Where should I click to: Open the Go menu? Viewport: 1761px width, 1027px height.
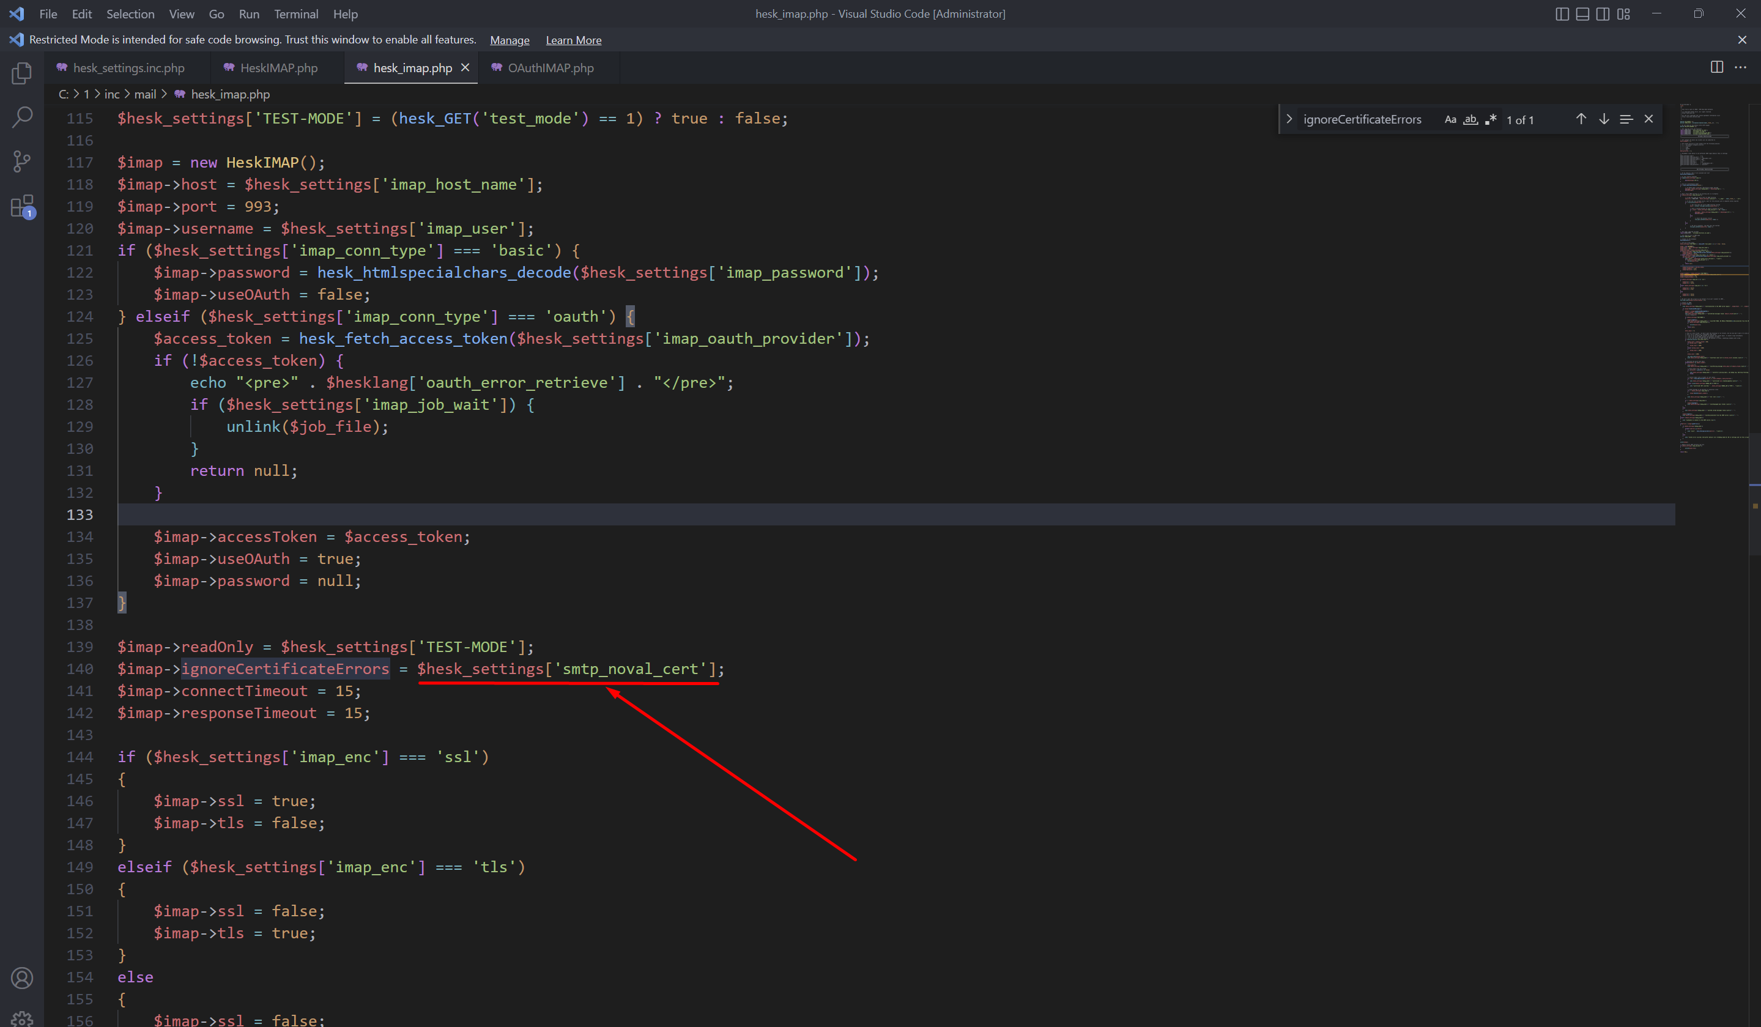pyautogui.click(x=217, y=14)
